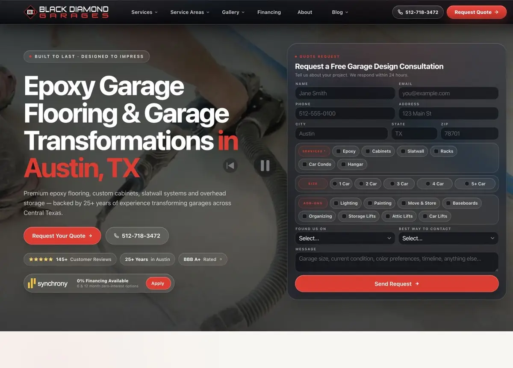
Task: Open the Found Us On dropdown
Action: [x=345, y=238]
